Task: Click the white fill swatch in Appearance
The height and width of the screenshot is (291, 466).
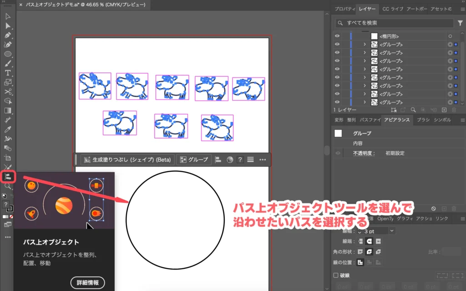Action: click(x=338, y=133)
